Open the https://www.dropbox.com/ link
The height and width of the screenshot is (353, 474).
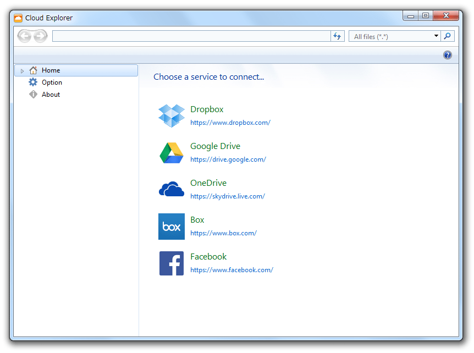230,123
